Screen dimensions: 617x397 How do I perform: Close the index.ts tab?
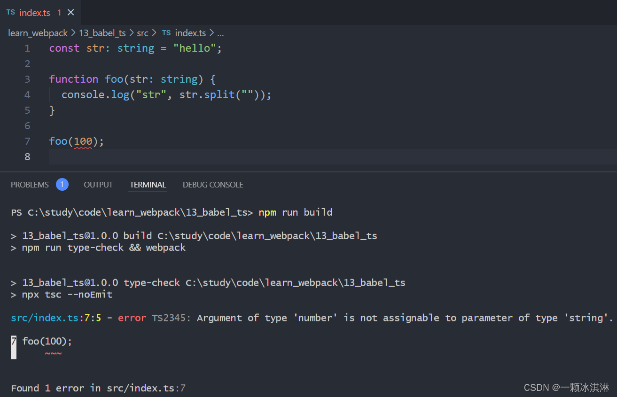click(71, 13)
